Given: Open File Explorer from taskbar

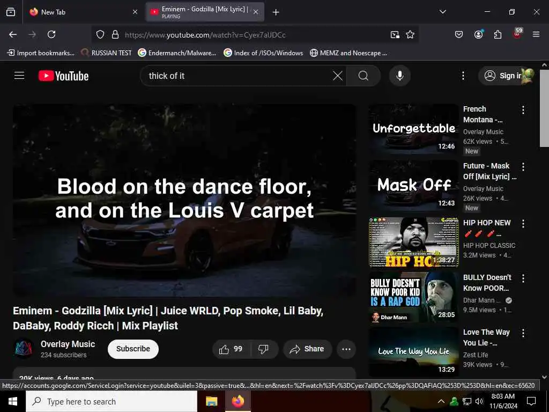Looking at the screenshot, I should (211, 401).
